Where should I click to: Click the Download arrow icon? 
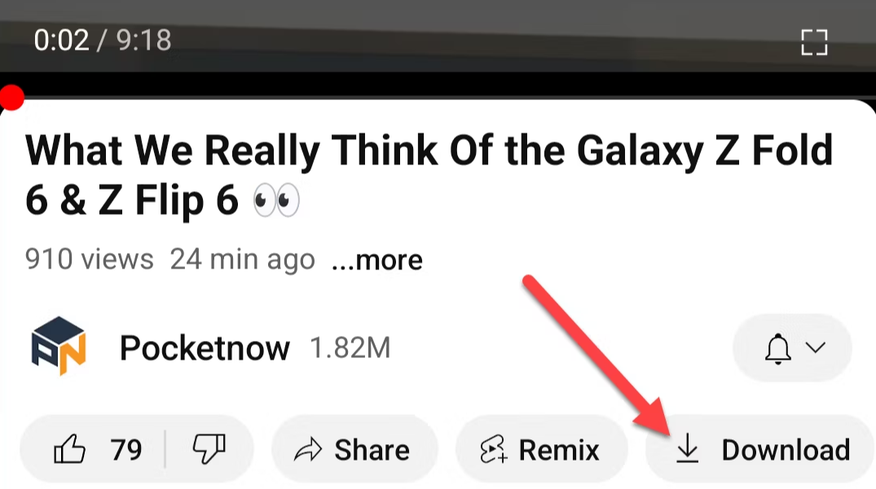click(x=687, y=449)
